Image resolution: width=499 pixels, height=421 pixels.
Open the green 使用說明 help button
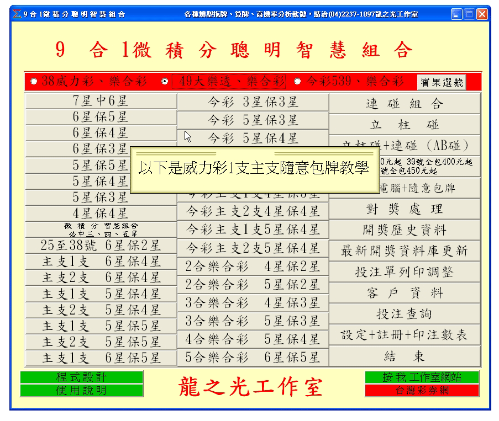[81, 391]
